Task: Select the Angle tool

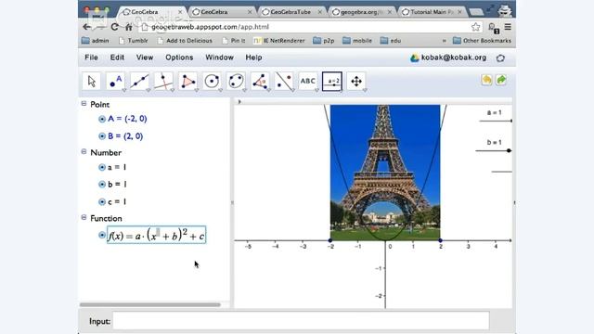Action: [x=260, y=82]
